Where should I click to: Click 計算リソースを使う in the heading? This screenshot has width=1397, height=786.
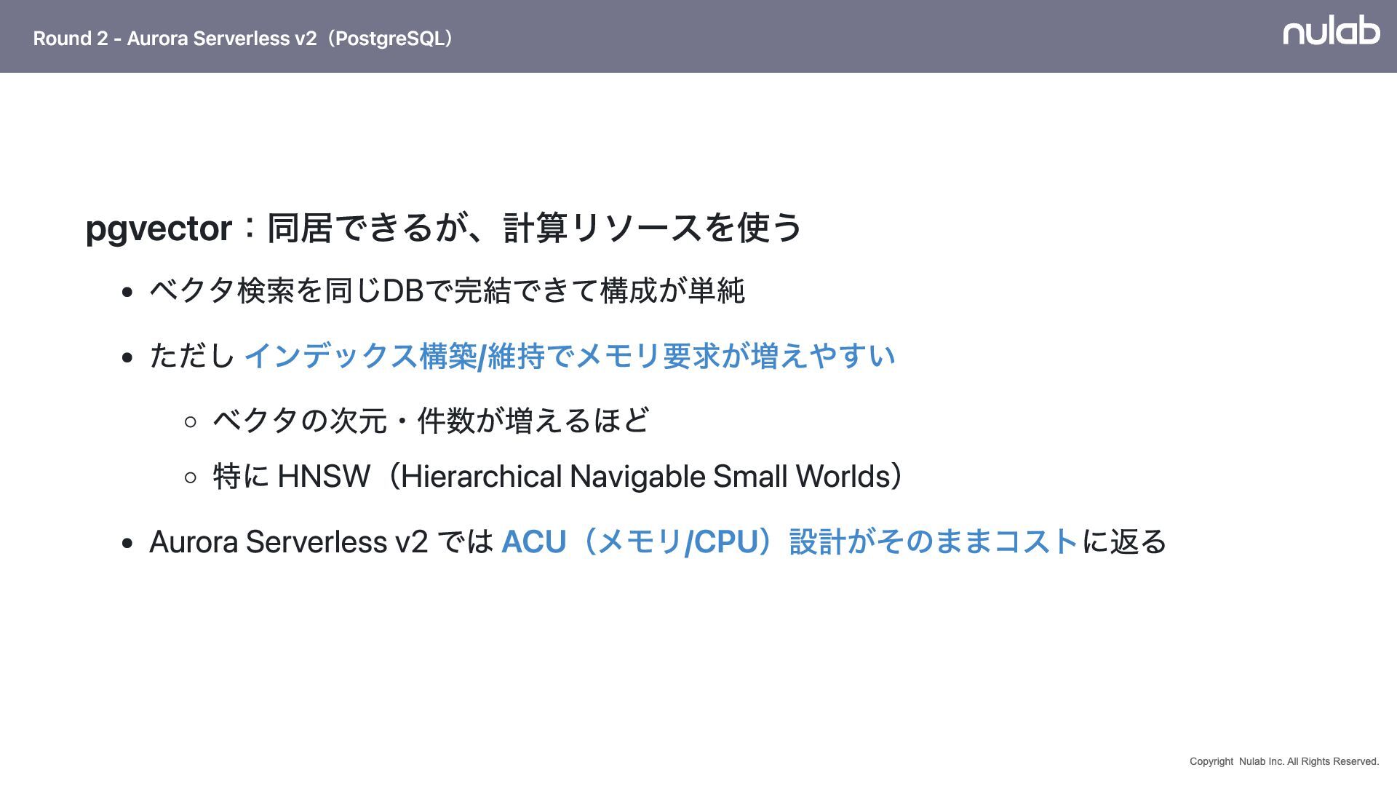[x=652, y=229]
